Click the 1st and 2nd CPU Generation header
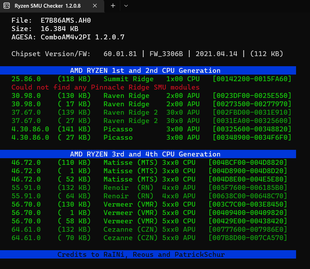 148,70
